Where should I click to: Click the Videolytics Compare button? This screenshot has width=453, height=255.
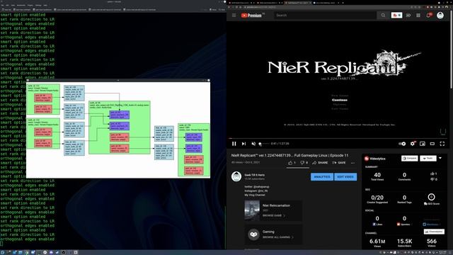[x=410, y=159]
